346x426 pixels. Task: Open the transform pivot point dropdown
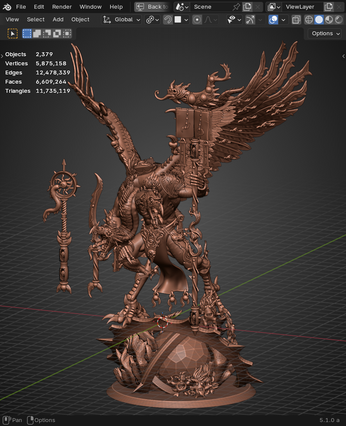152,20
